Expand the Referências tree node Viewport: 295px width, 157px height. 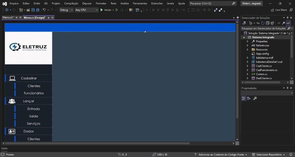click(x=247, y=45)
